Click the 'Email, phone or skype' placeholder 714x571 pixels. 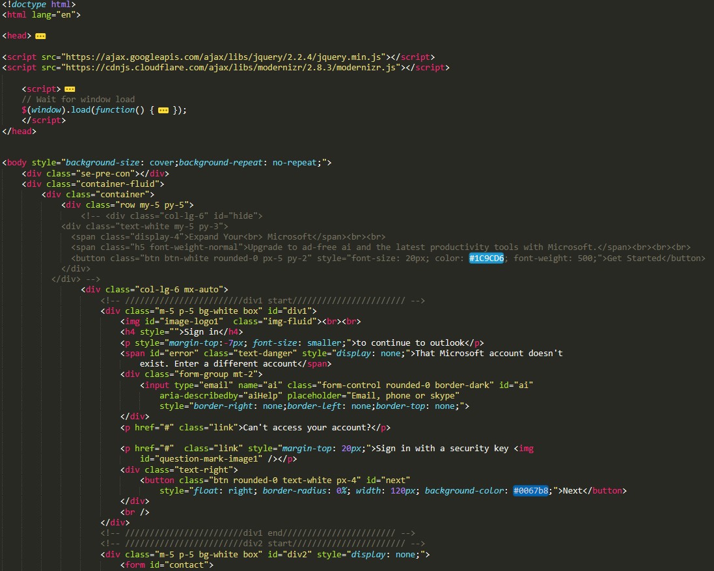point(402,396)
